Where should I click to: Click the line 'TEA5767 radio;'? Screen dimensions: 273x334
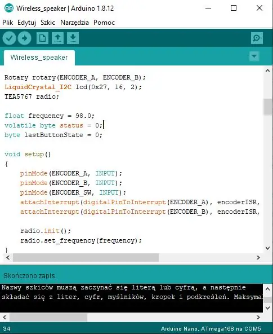click(32, 96)
